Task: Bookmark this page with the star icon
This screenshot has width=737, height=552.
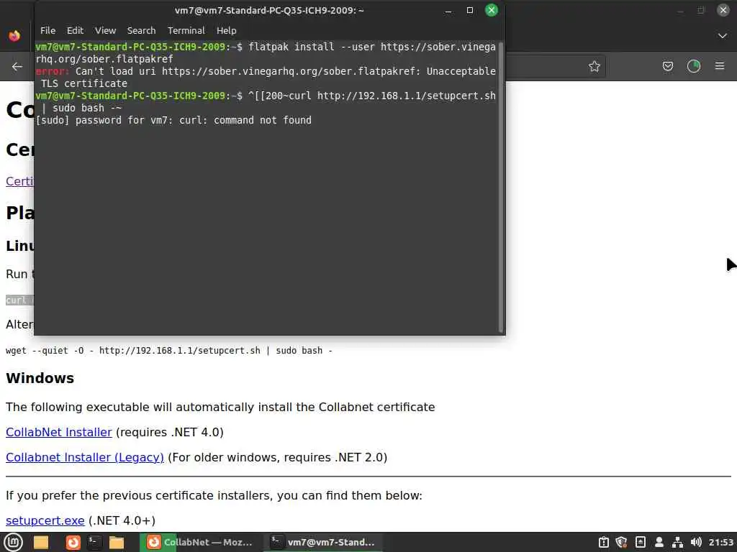Action: (x=594, y=66)
